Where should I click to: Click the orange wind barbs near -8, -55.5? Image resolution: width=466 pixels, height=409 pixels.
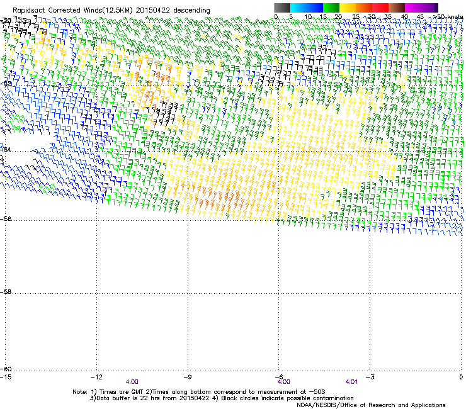220,198
